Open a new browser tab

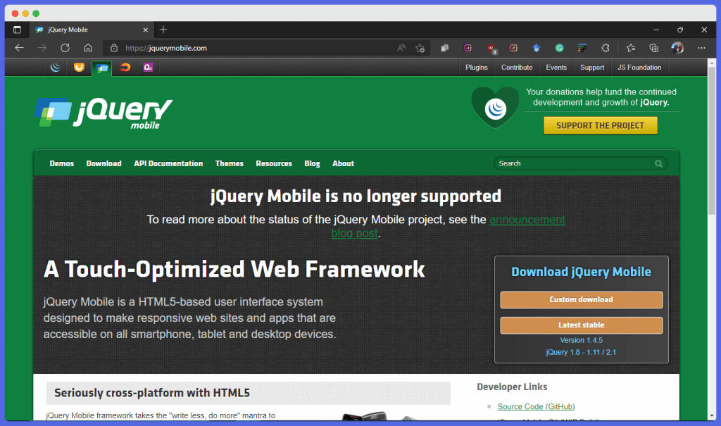tap(163, 30)
